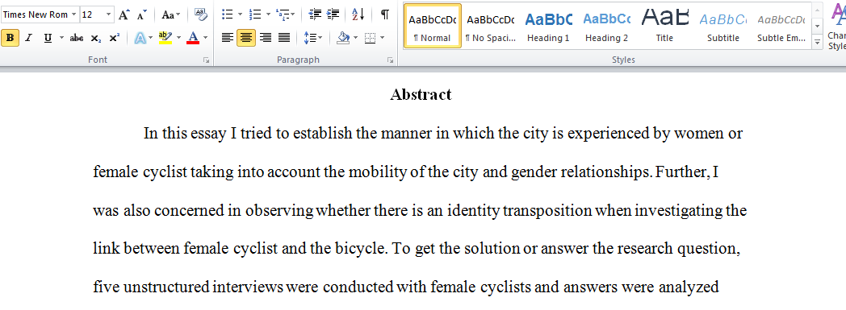Click the Borders icon

coord(370,38)
